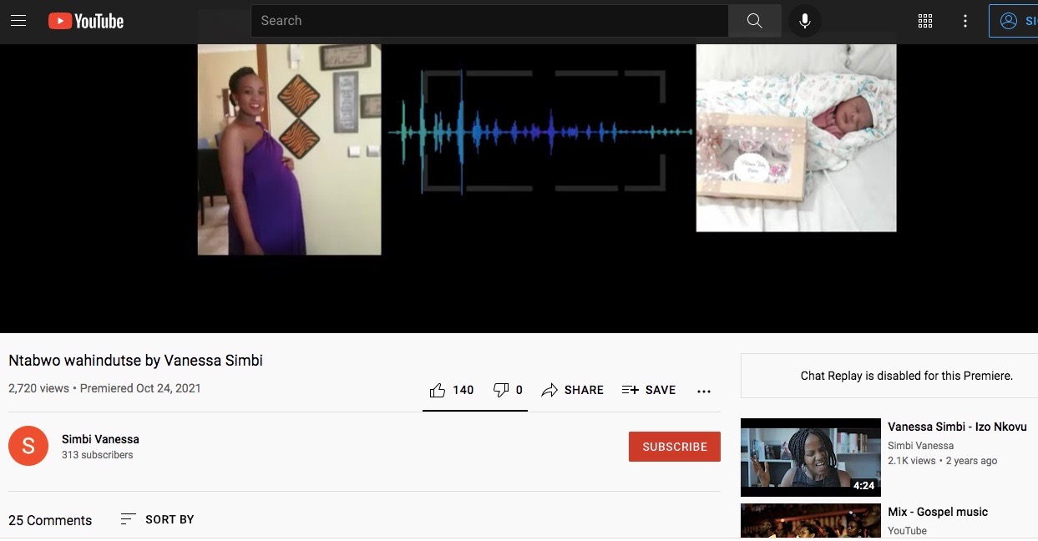The width and height of the screenshot is (1038, 541).
Task: Click the magnifying glass search button
Action: point(754,21)
